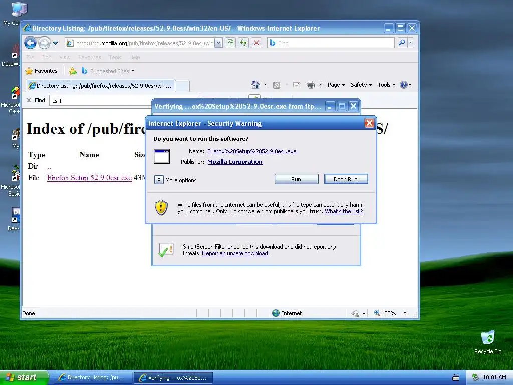Image resolution: width=513 pixels, height=385 pixels.
Task: Click Report an unsafe download link
Action: (235, 253)
